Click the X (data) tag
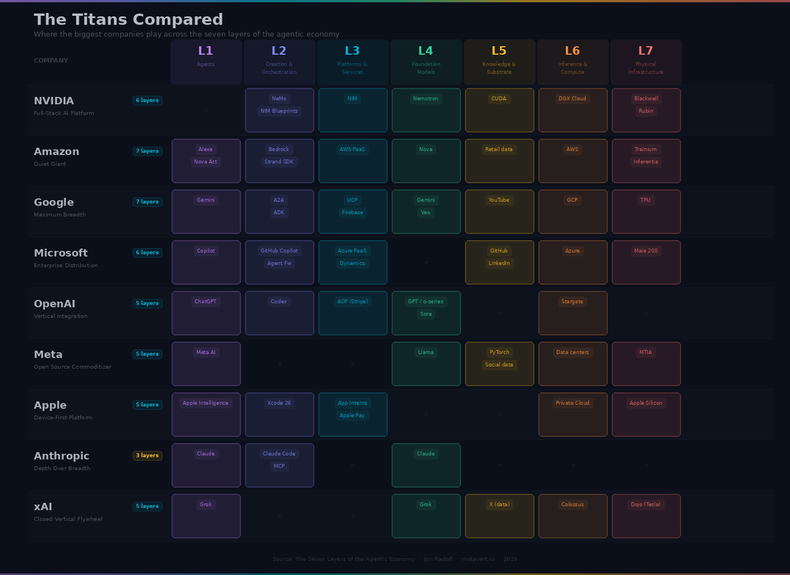 (499, 505)
